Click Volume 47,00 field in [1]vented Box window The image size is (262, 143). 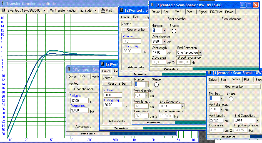click(79, 101)
